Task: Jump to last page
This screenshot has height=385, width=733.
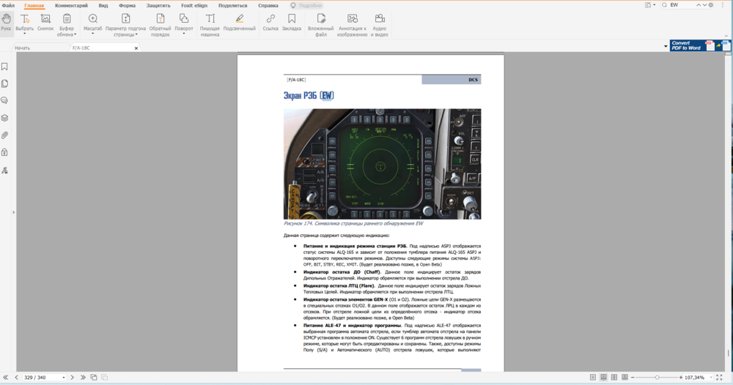Action: click(x=83, y=377)
